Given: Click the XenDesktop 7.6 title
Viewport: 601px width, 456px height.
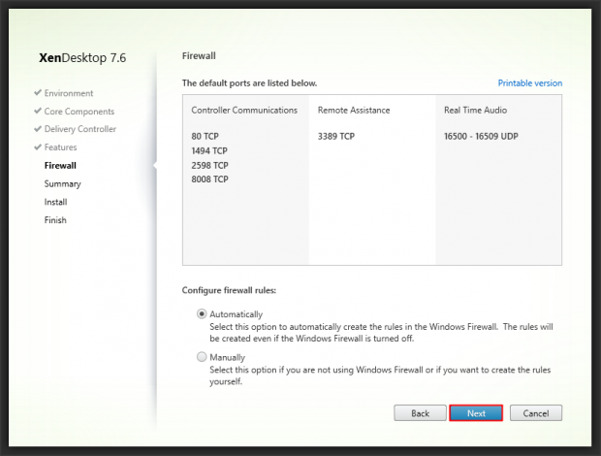Looking at the screenshot, I should coord(82,58).
